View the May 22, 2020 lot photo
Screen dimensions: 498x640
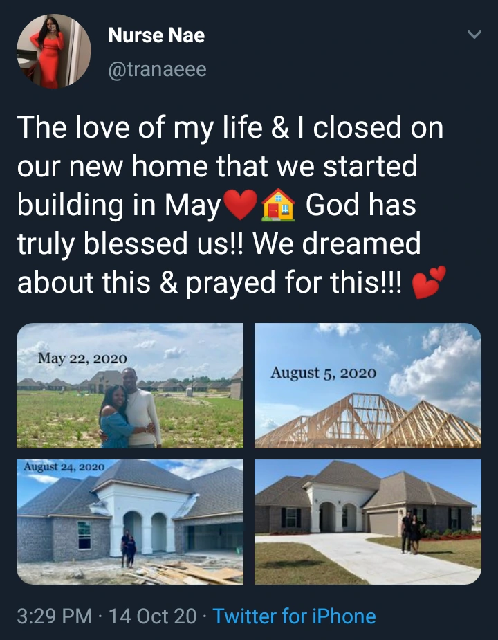[x=130, y=385]
